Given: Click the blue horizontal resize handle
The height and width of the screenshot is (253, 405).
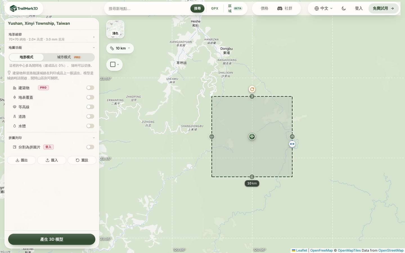Looking at the screenshot, I should (x=292, y=144).
